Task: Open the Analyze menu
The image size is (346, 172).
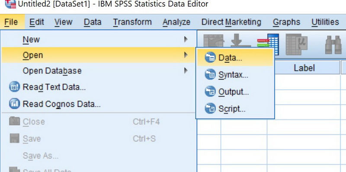Action: [176, 22]
